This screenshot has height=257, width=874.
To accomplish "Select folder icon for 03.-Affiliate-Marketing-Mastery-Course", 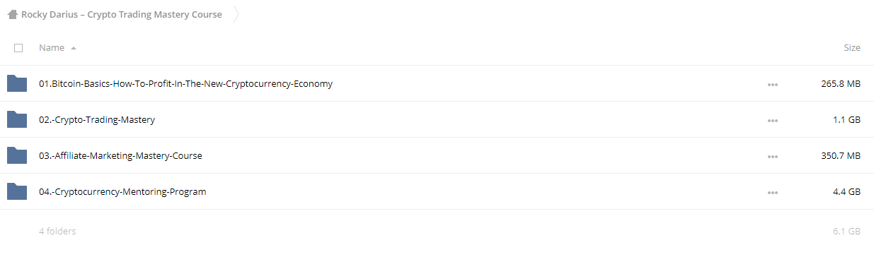I will pyautogui.click(x=17, y=155).
